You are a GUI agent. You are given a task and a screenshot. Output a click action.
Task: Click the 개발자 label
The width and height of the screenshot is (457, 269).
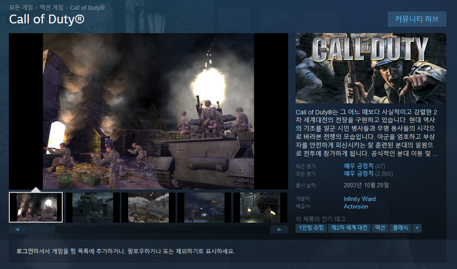[x=303, y=199]
